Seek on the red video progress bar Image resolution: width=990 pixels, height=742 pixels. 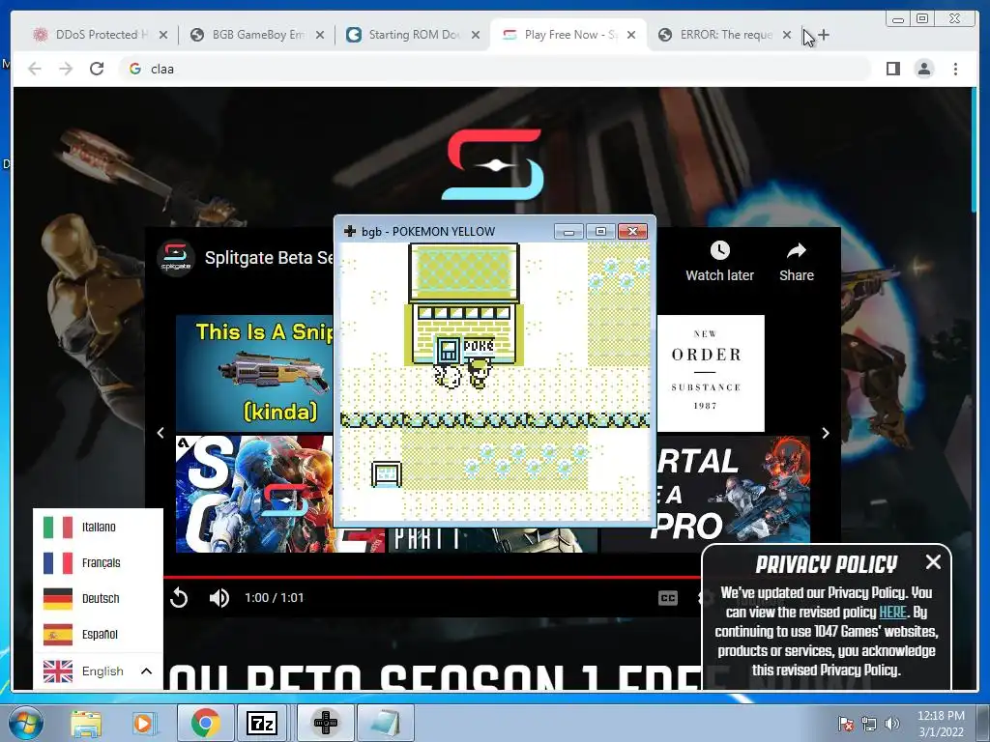point(432,577)
